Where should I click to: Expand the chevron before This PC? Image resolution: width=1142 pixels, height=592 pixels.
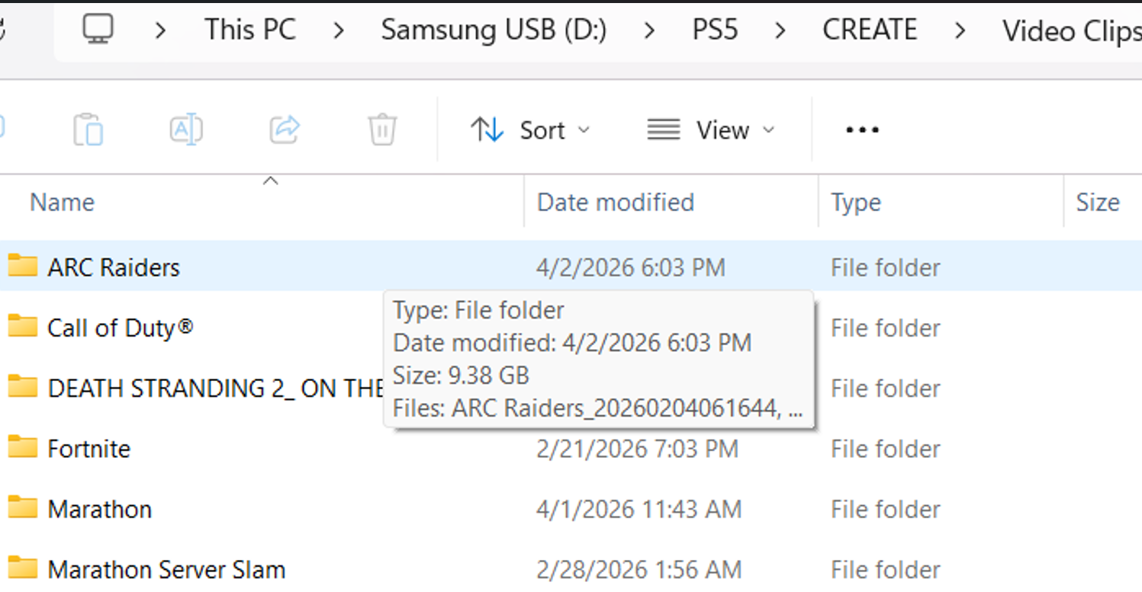160,30
